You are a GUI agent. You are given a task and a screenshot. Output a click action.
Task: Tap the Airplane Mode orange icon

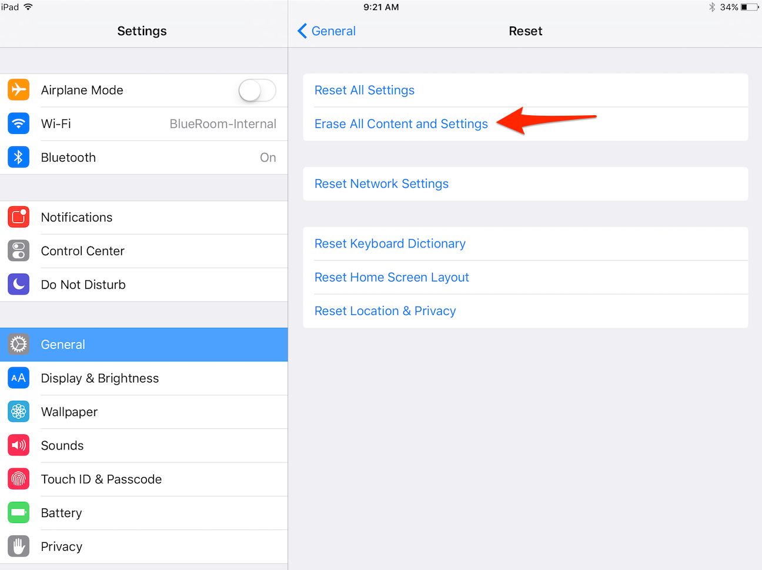(x=19, y=90)
